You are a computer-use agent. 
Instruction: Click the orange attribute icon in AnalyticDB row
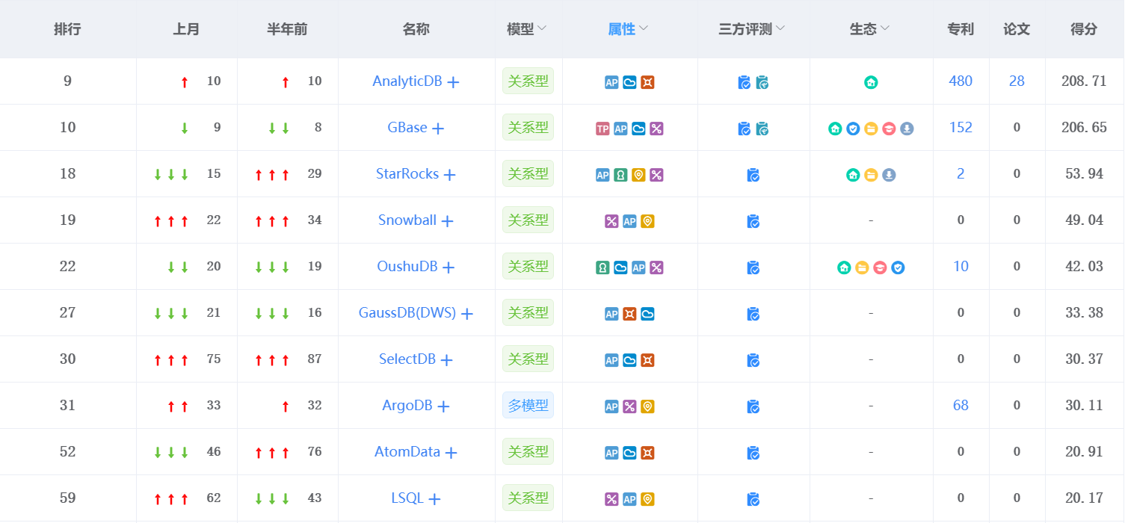tap(647, 82)
